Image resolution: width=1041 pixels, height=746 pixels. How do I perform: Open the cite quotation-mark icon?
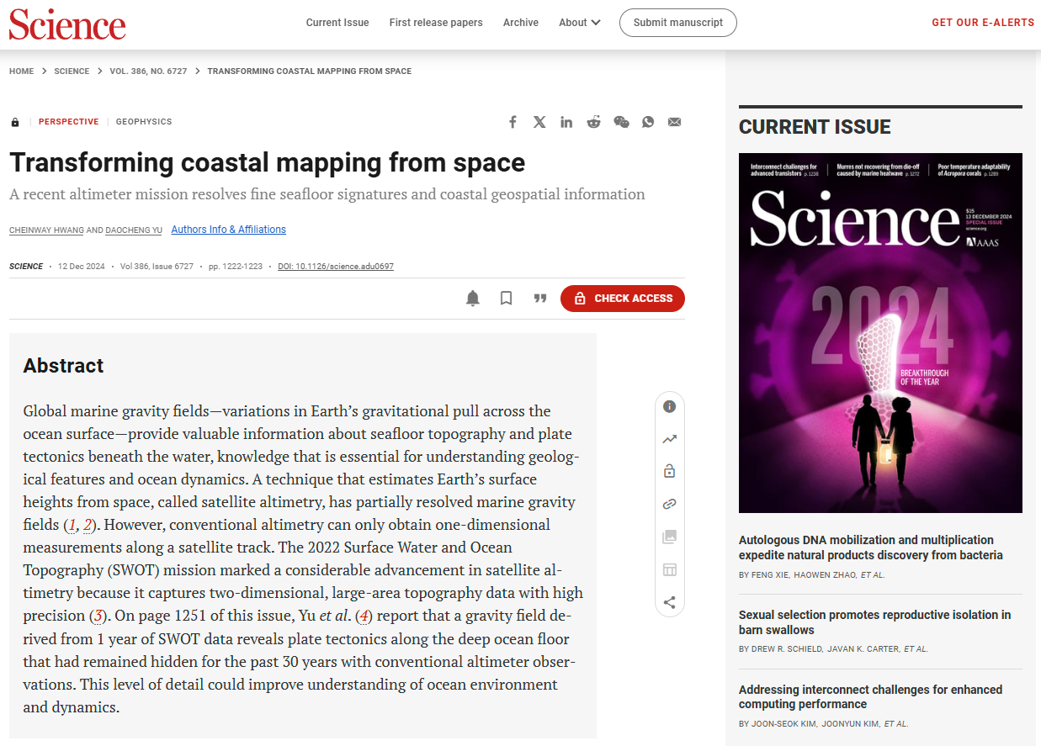540,299
